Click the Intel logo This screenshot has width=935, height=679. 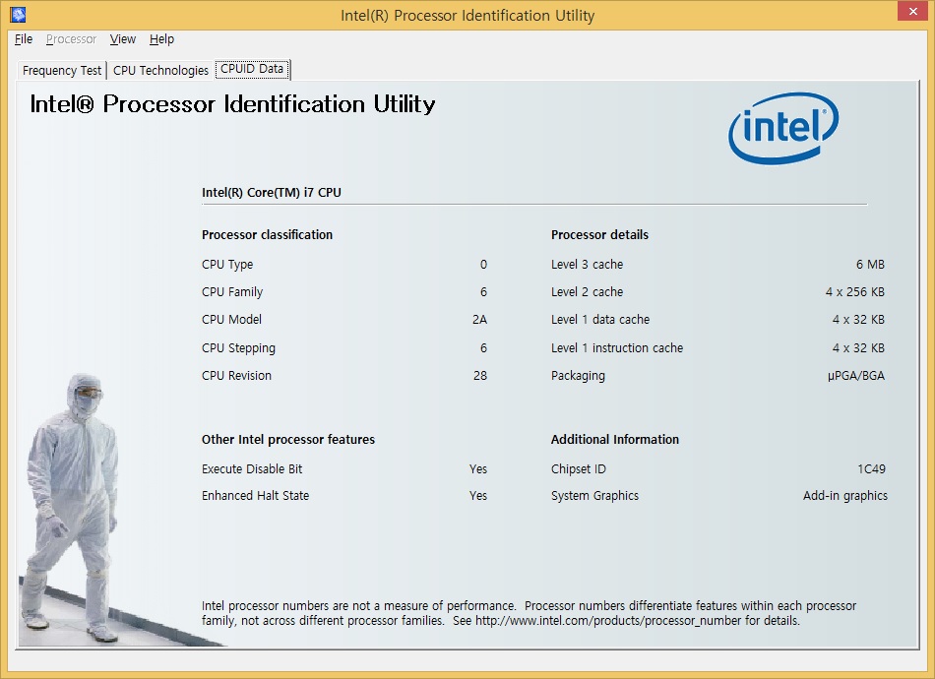coord(783,128)
